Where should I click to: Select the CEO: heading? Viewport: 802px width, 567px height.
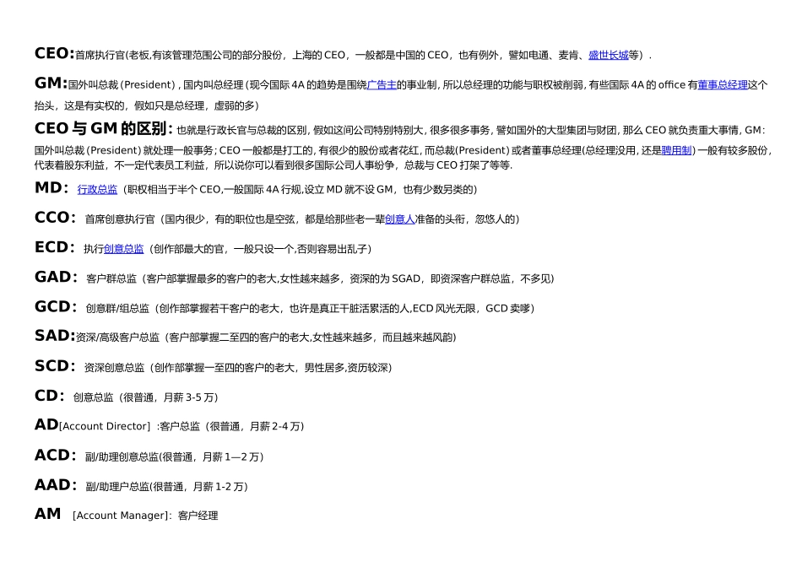[54, 53]
